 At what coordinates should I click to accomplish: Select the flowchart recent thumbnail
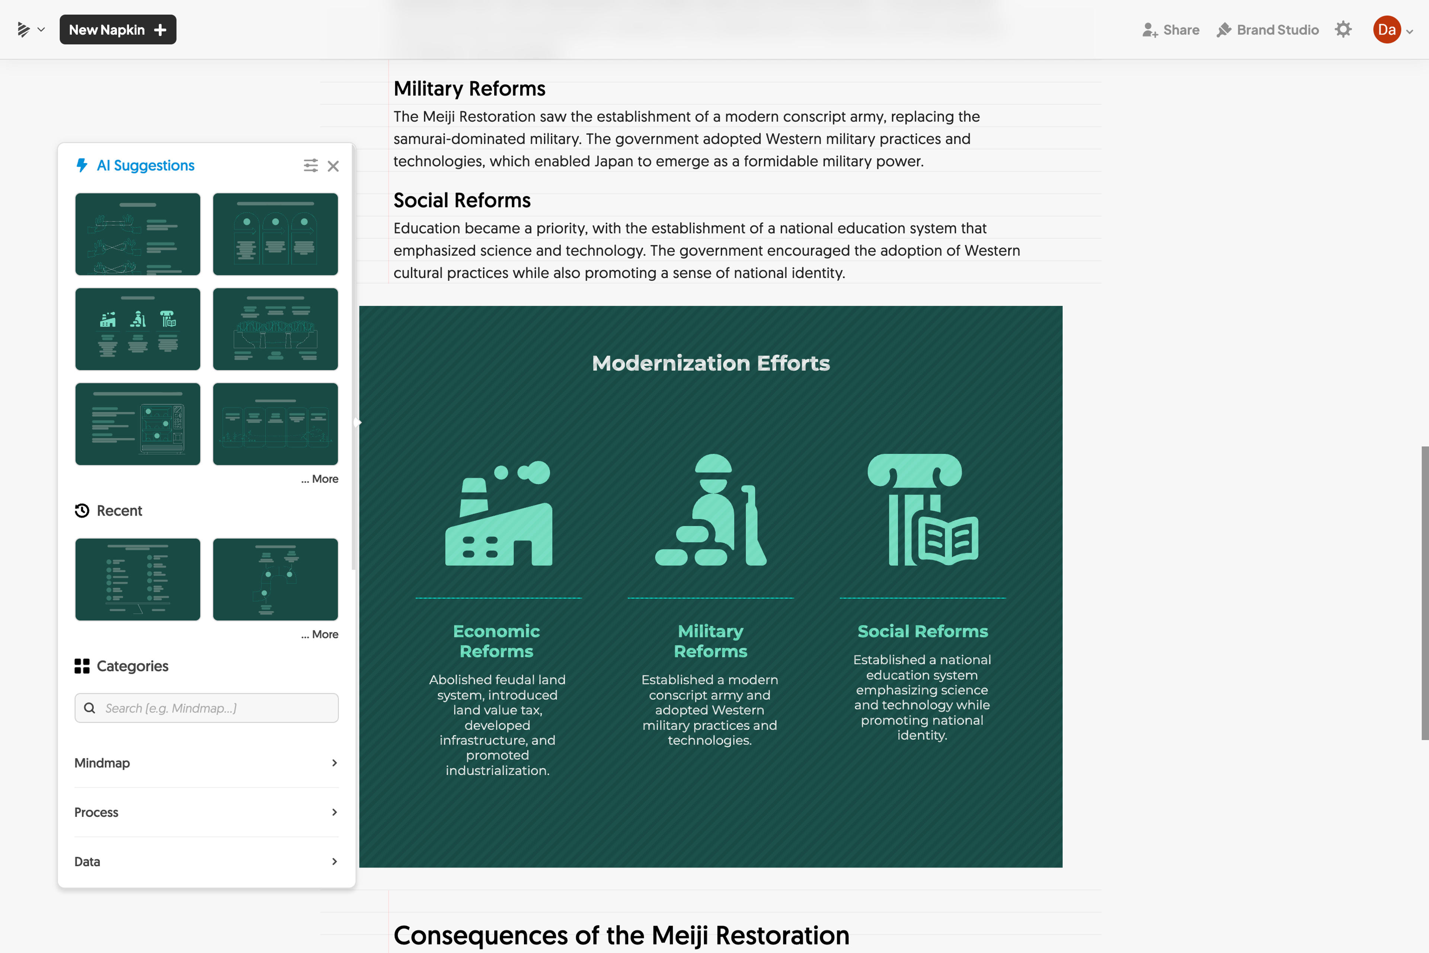pos(275,579)
